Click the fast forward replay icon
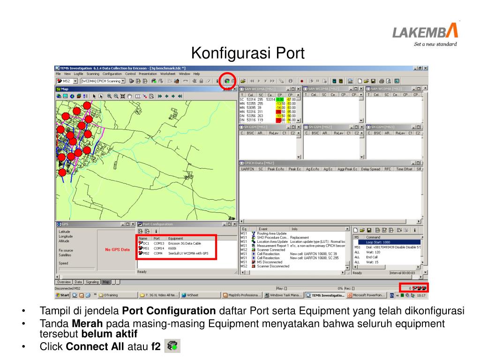The height and width of the screenshot is (360, 480). pos(272,81)
